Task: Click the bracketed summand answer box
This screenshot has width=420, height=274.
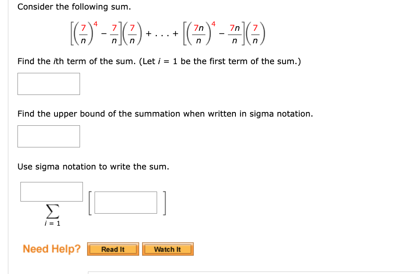Action: tap(125, 203)
